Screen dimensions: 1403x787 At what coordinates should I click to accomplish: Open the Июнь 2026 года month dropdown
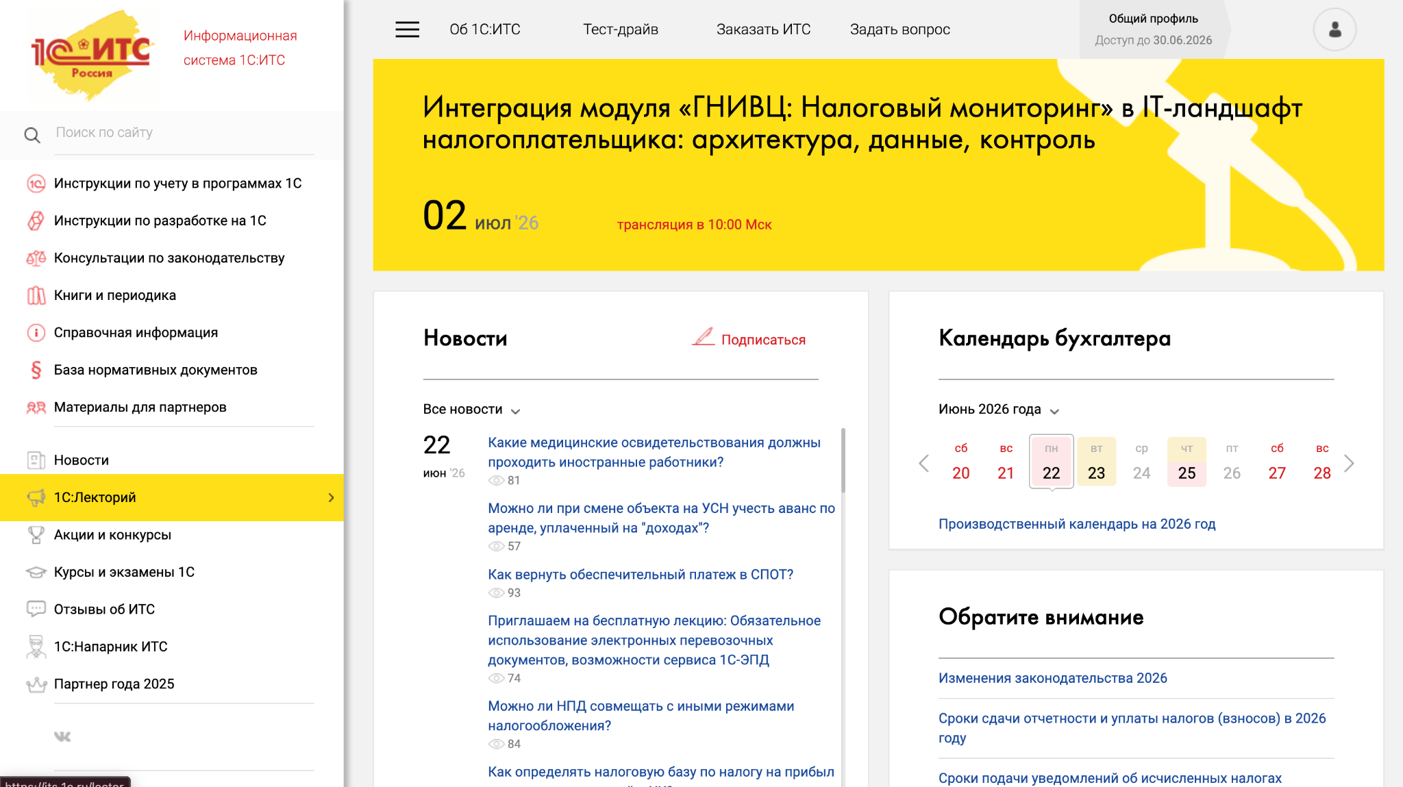pos(999,410)
